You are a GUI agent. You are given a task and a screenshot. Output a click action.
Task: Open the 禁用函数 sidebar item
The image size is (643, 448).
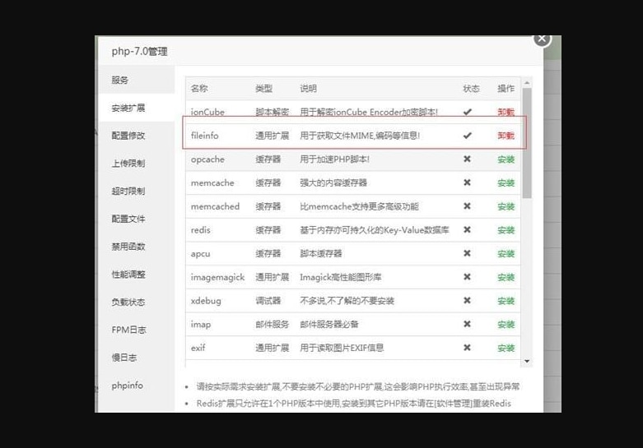[128, 247]
